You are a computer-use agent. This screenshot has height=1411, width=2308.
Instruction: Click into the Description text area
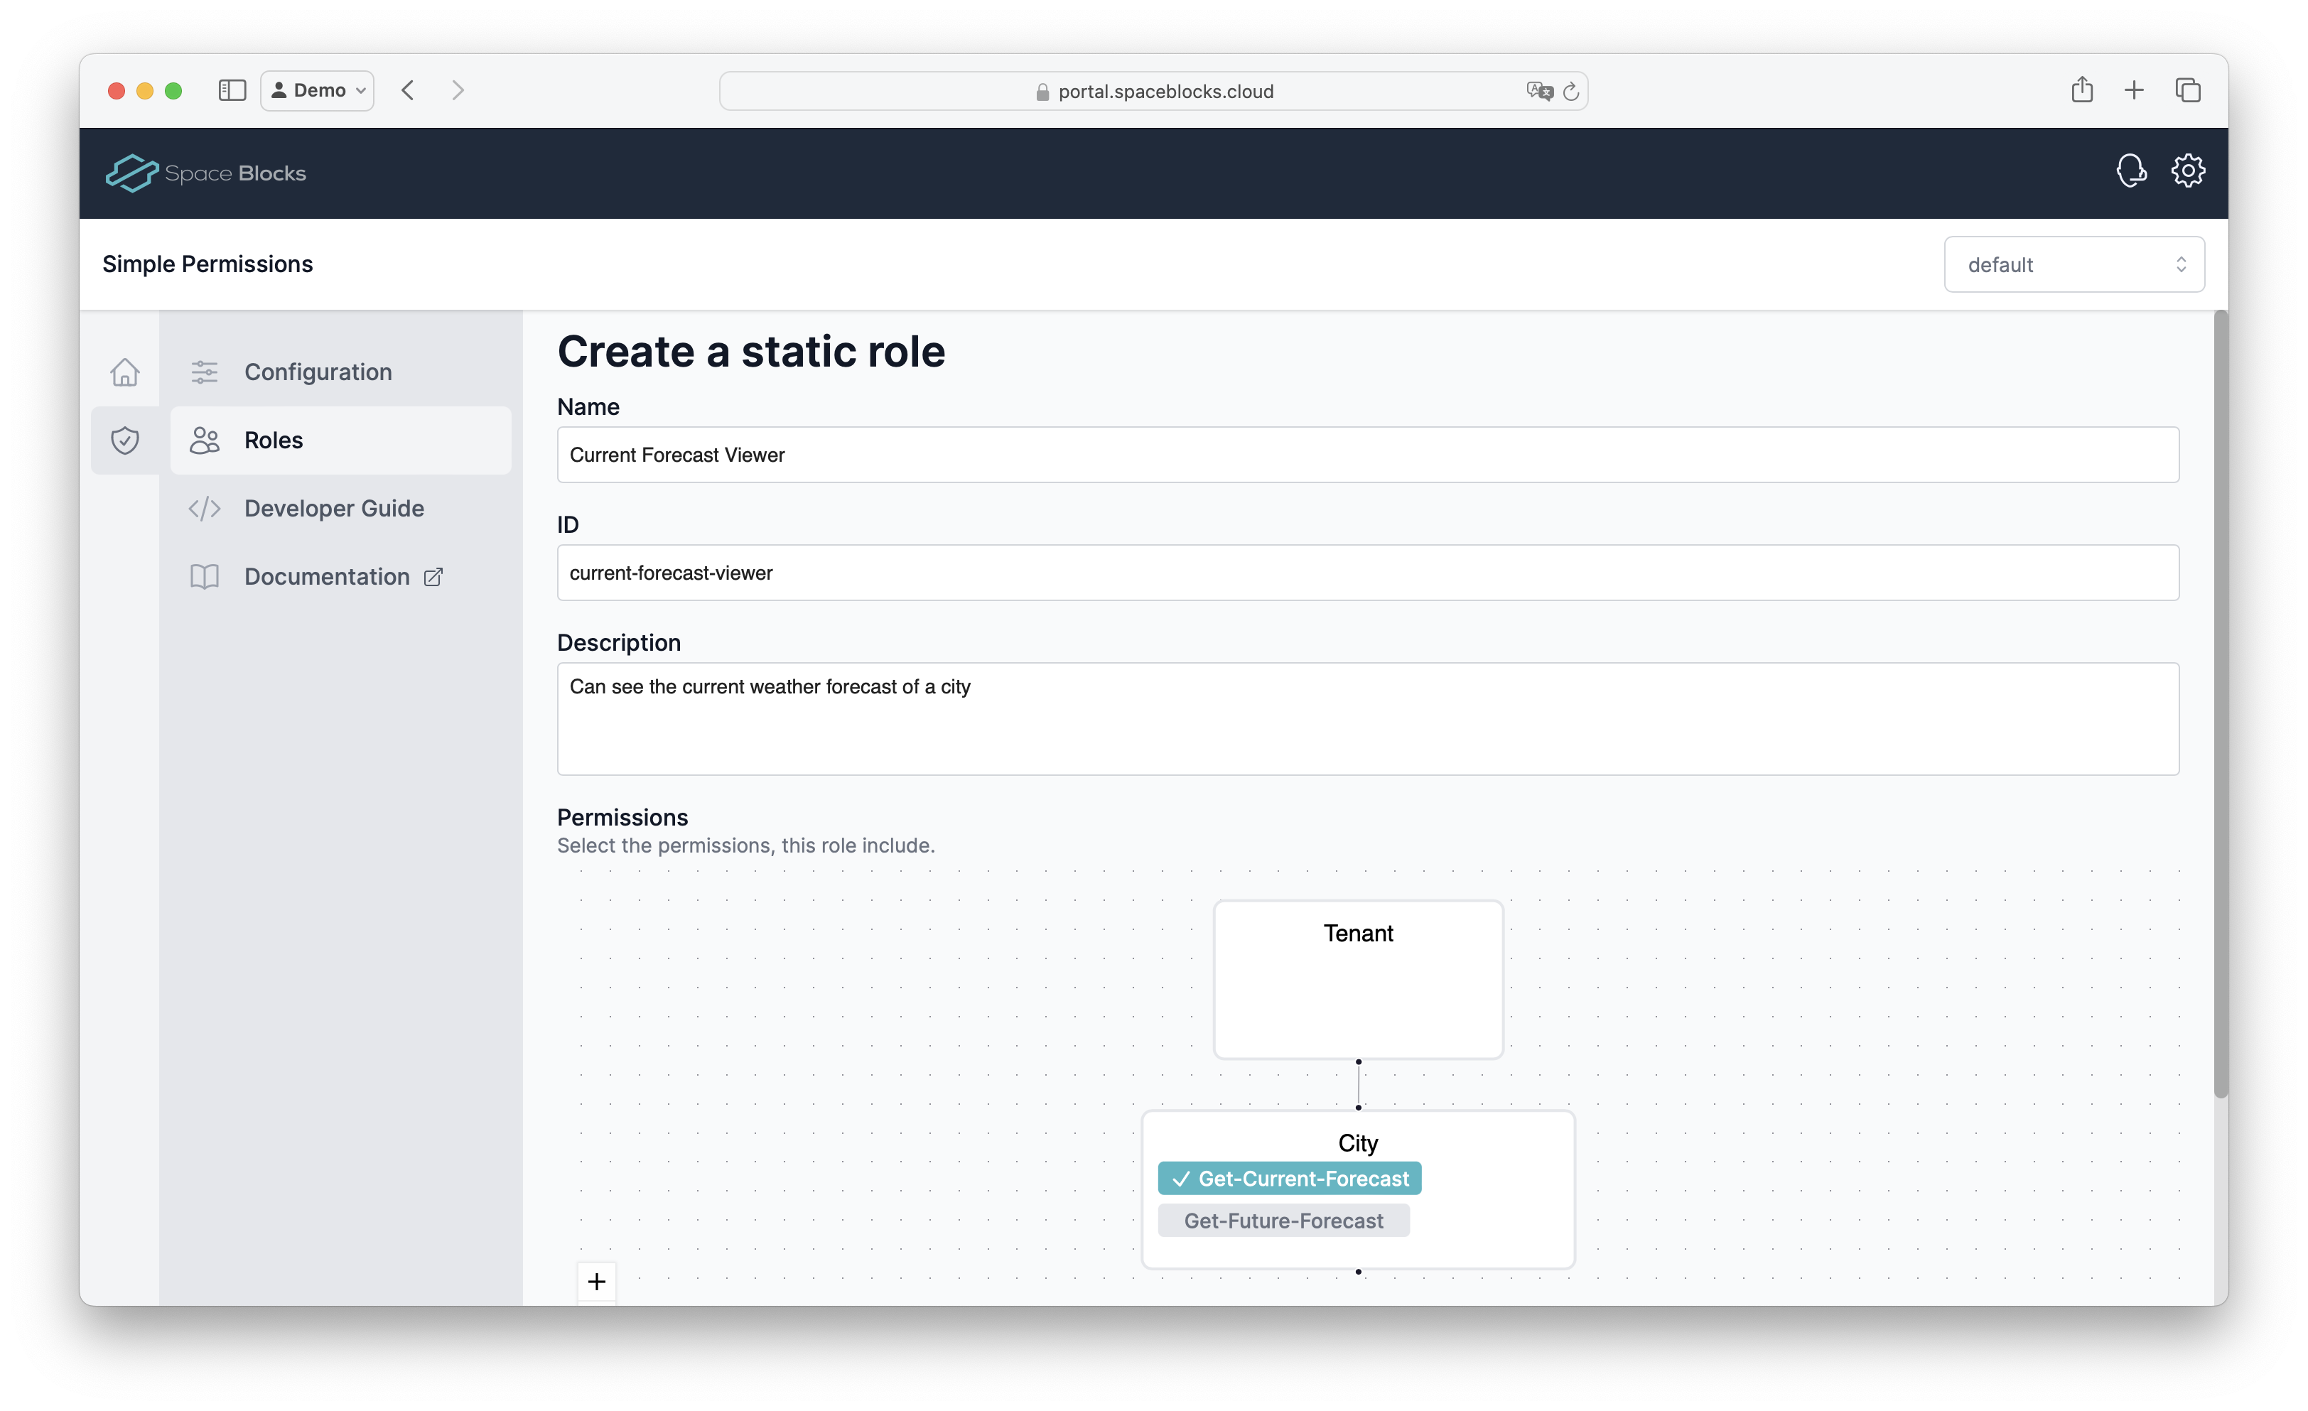click(x=1368, y=719)
